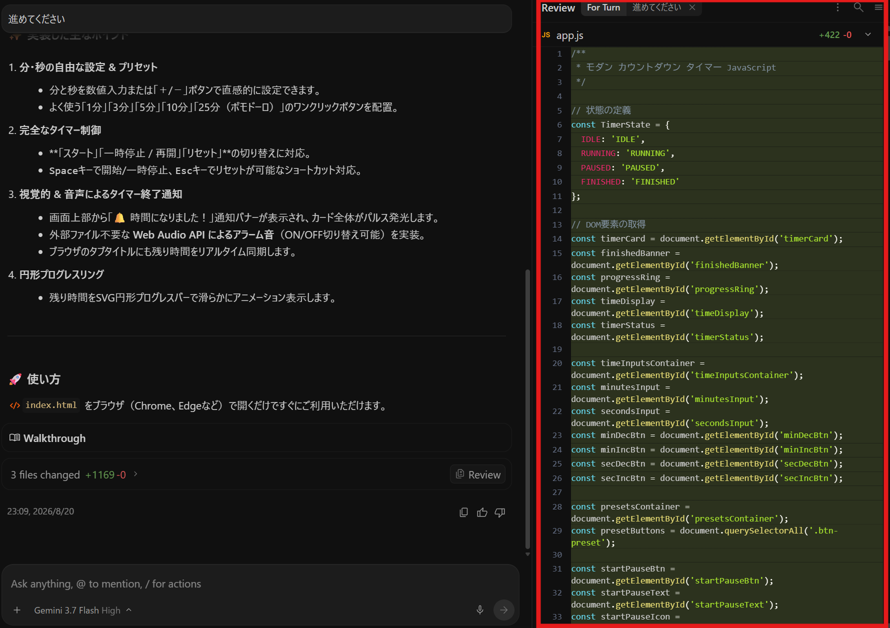
Task: Click line number 29 in the gutter
Action: (x=557, y=530)
